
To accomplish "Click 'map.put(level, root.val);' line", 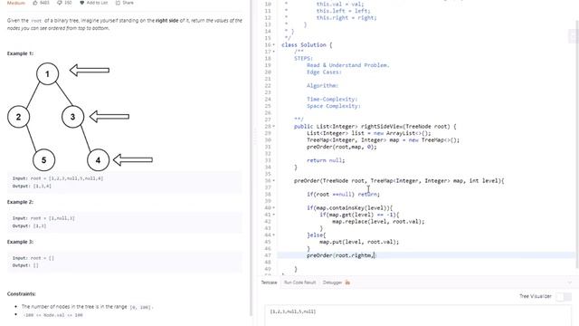I will [359, 242].
